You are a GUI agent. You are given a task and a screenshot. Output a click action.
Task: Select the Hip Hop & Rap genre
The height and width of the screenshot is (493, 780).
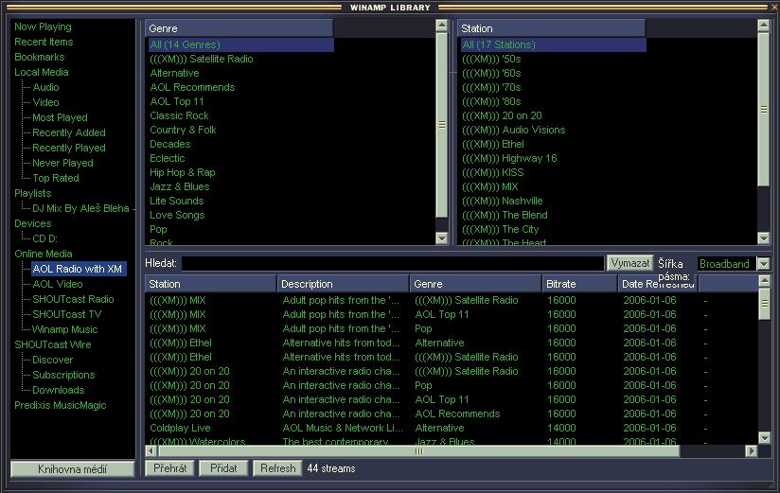point(183,172)
